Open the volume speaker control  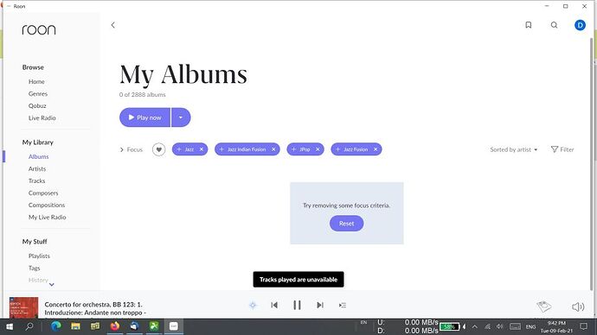[x=578, y=307]
